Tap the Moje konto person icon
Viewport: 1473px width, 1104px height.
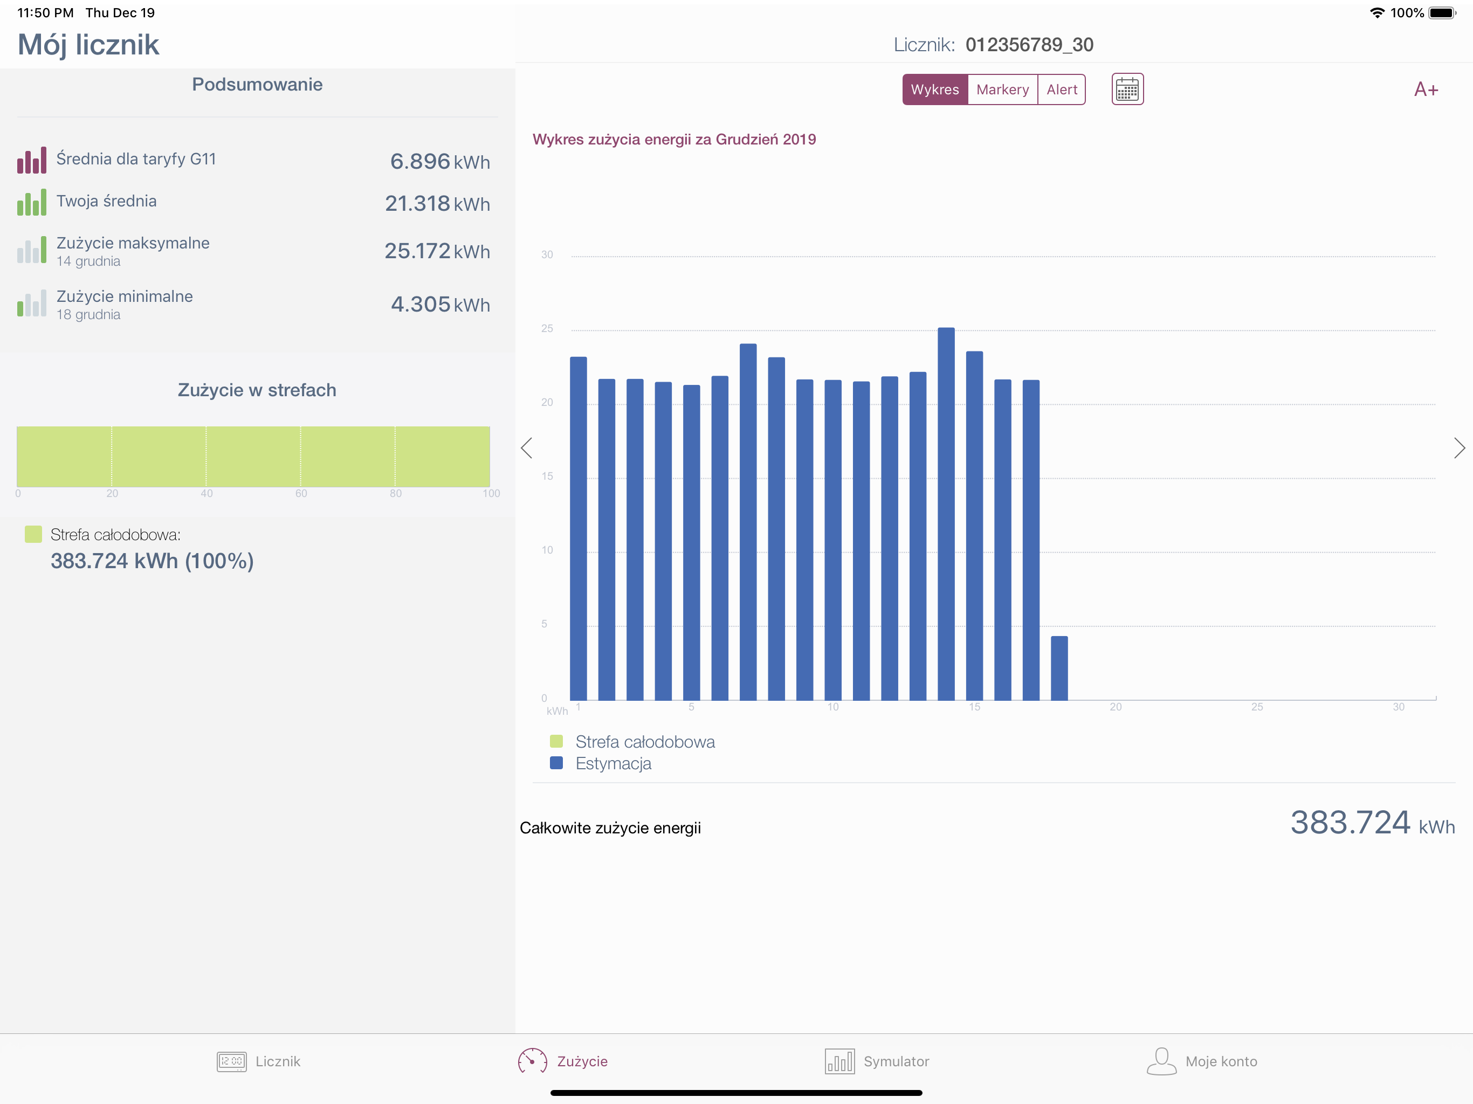pyautogui.click(x=1161, y=1061)
